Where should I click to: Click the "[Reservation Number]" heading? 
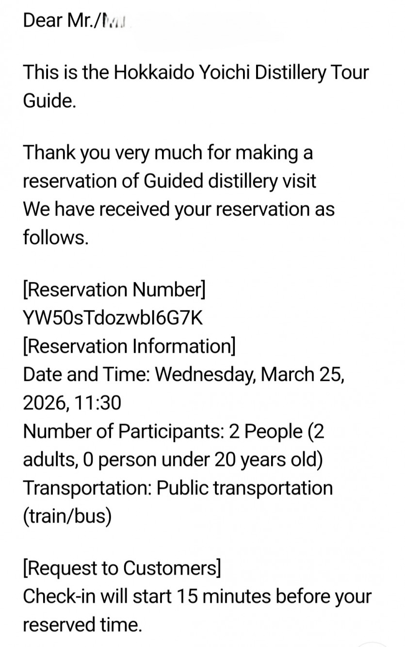click(x=114, y=290)
